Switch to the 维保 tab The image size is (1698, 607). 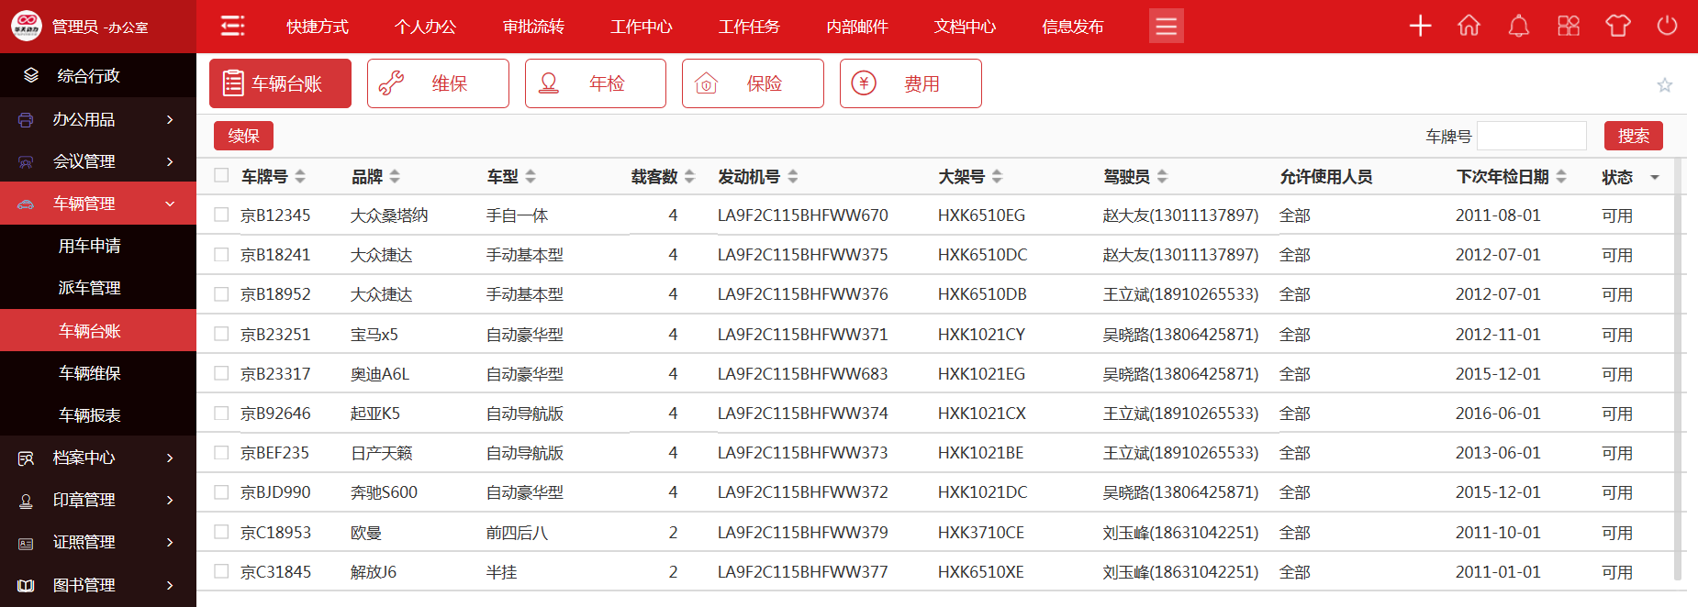[438, 83]
